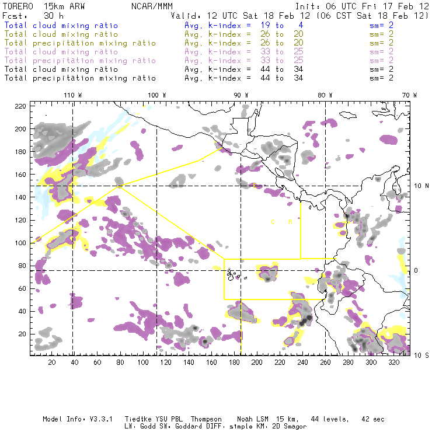Click the "300" tick label on horizontal axis

pos(371,363)
